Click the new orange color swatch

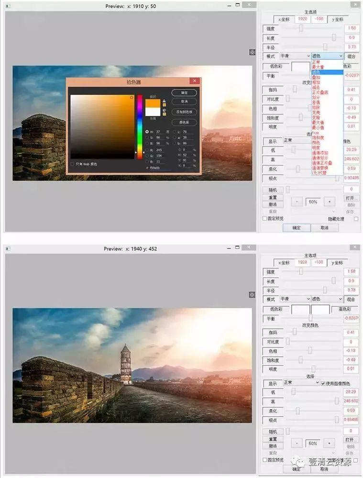[x=153, y=103]
